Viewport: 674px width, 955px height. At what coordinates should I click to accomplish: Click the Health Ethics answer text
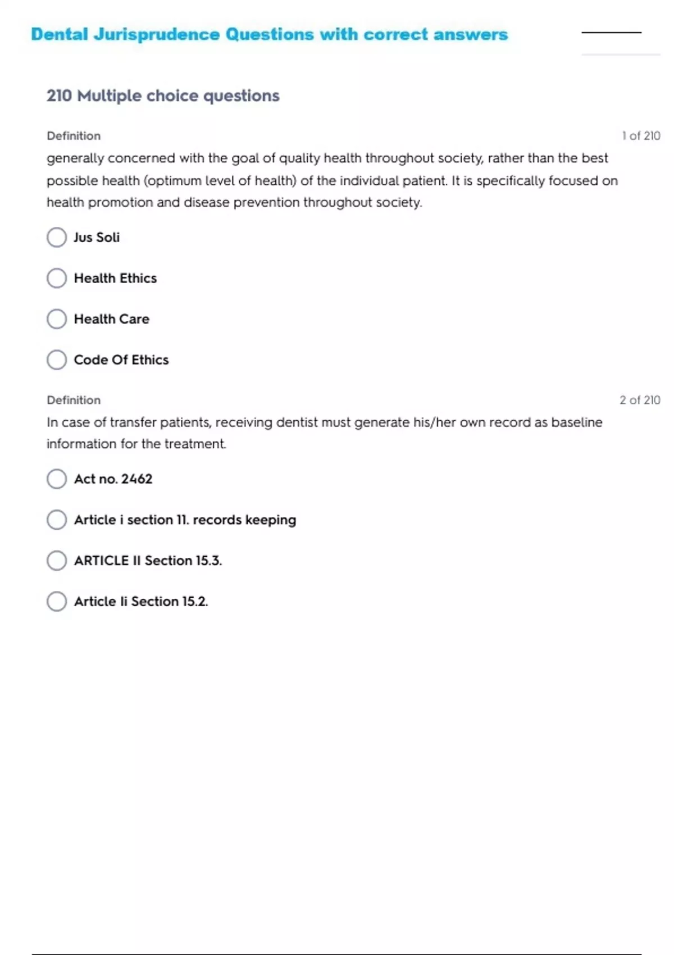(x=115, y=278)
